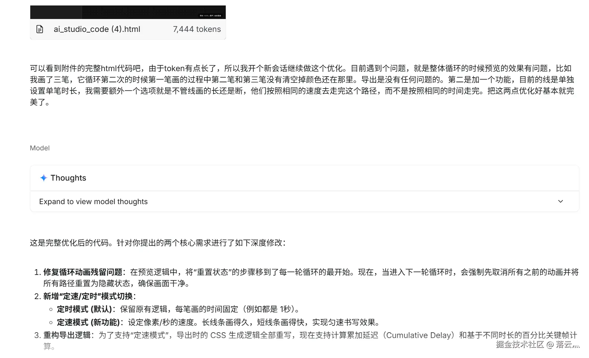The height and width of the screenshot is (358, 589).
Task: Click the response intro line 这是完整优化后的代码
Action: (158, 243)
